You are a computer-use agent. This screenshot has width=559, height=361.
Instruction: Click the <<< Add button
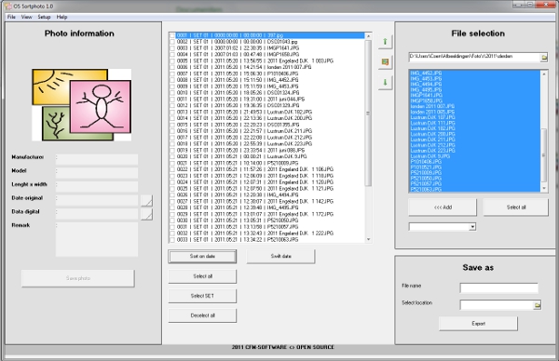click(x=443, y=207)
